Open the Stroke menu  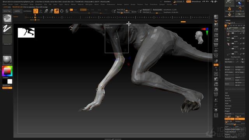click(133, 4)
